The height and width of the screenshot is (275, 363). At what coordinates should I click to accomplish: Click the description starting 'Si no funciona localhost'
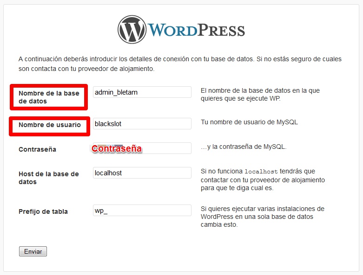(263, 179)
